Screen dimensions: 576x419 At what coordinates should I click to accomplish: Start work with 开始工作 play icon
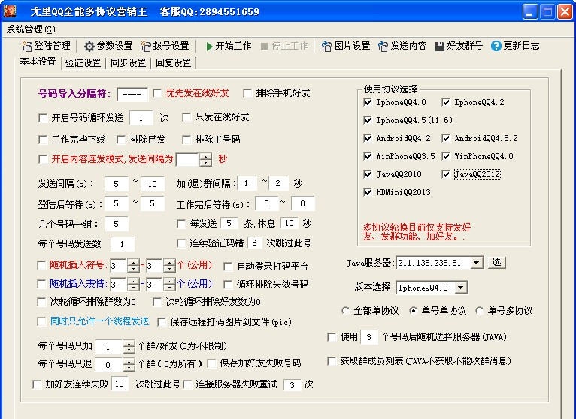[x=209, y=47]
